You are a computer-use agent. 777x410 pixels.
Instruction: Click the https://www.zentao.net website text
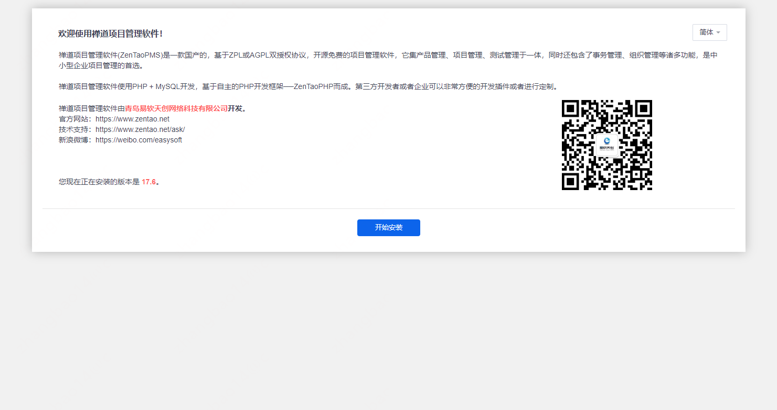tap(132, 119)
